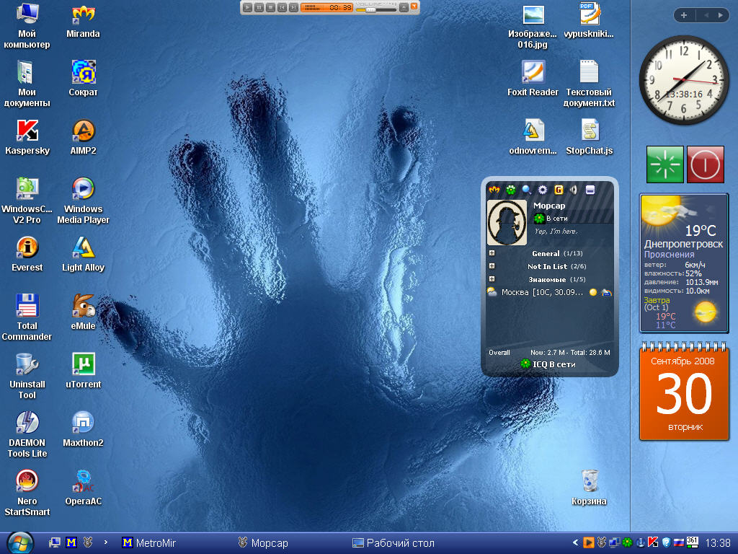Go to next sidebar page arrow
Viewport: 738px width, 554px height.
(720, 15)
